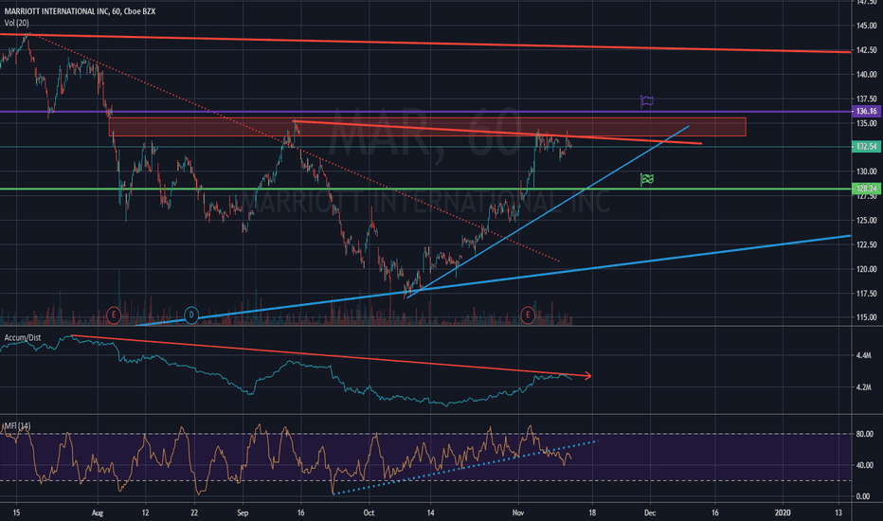Viewport: 883px width, 521px height.
Task: Click the Nov date label on time axis
Action: click(x=518, y=512)
